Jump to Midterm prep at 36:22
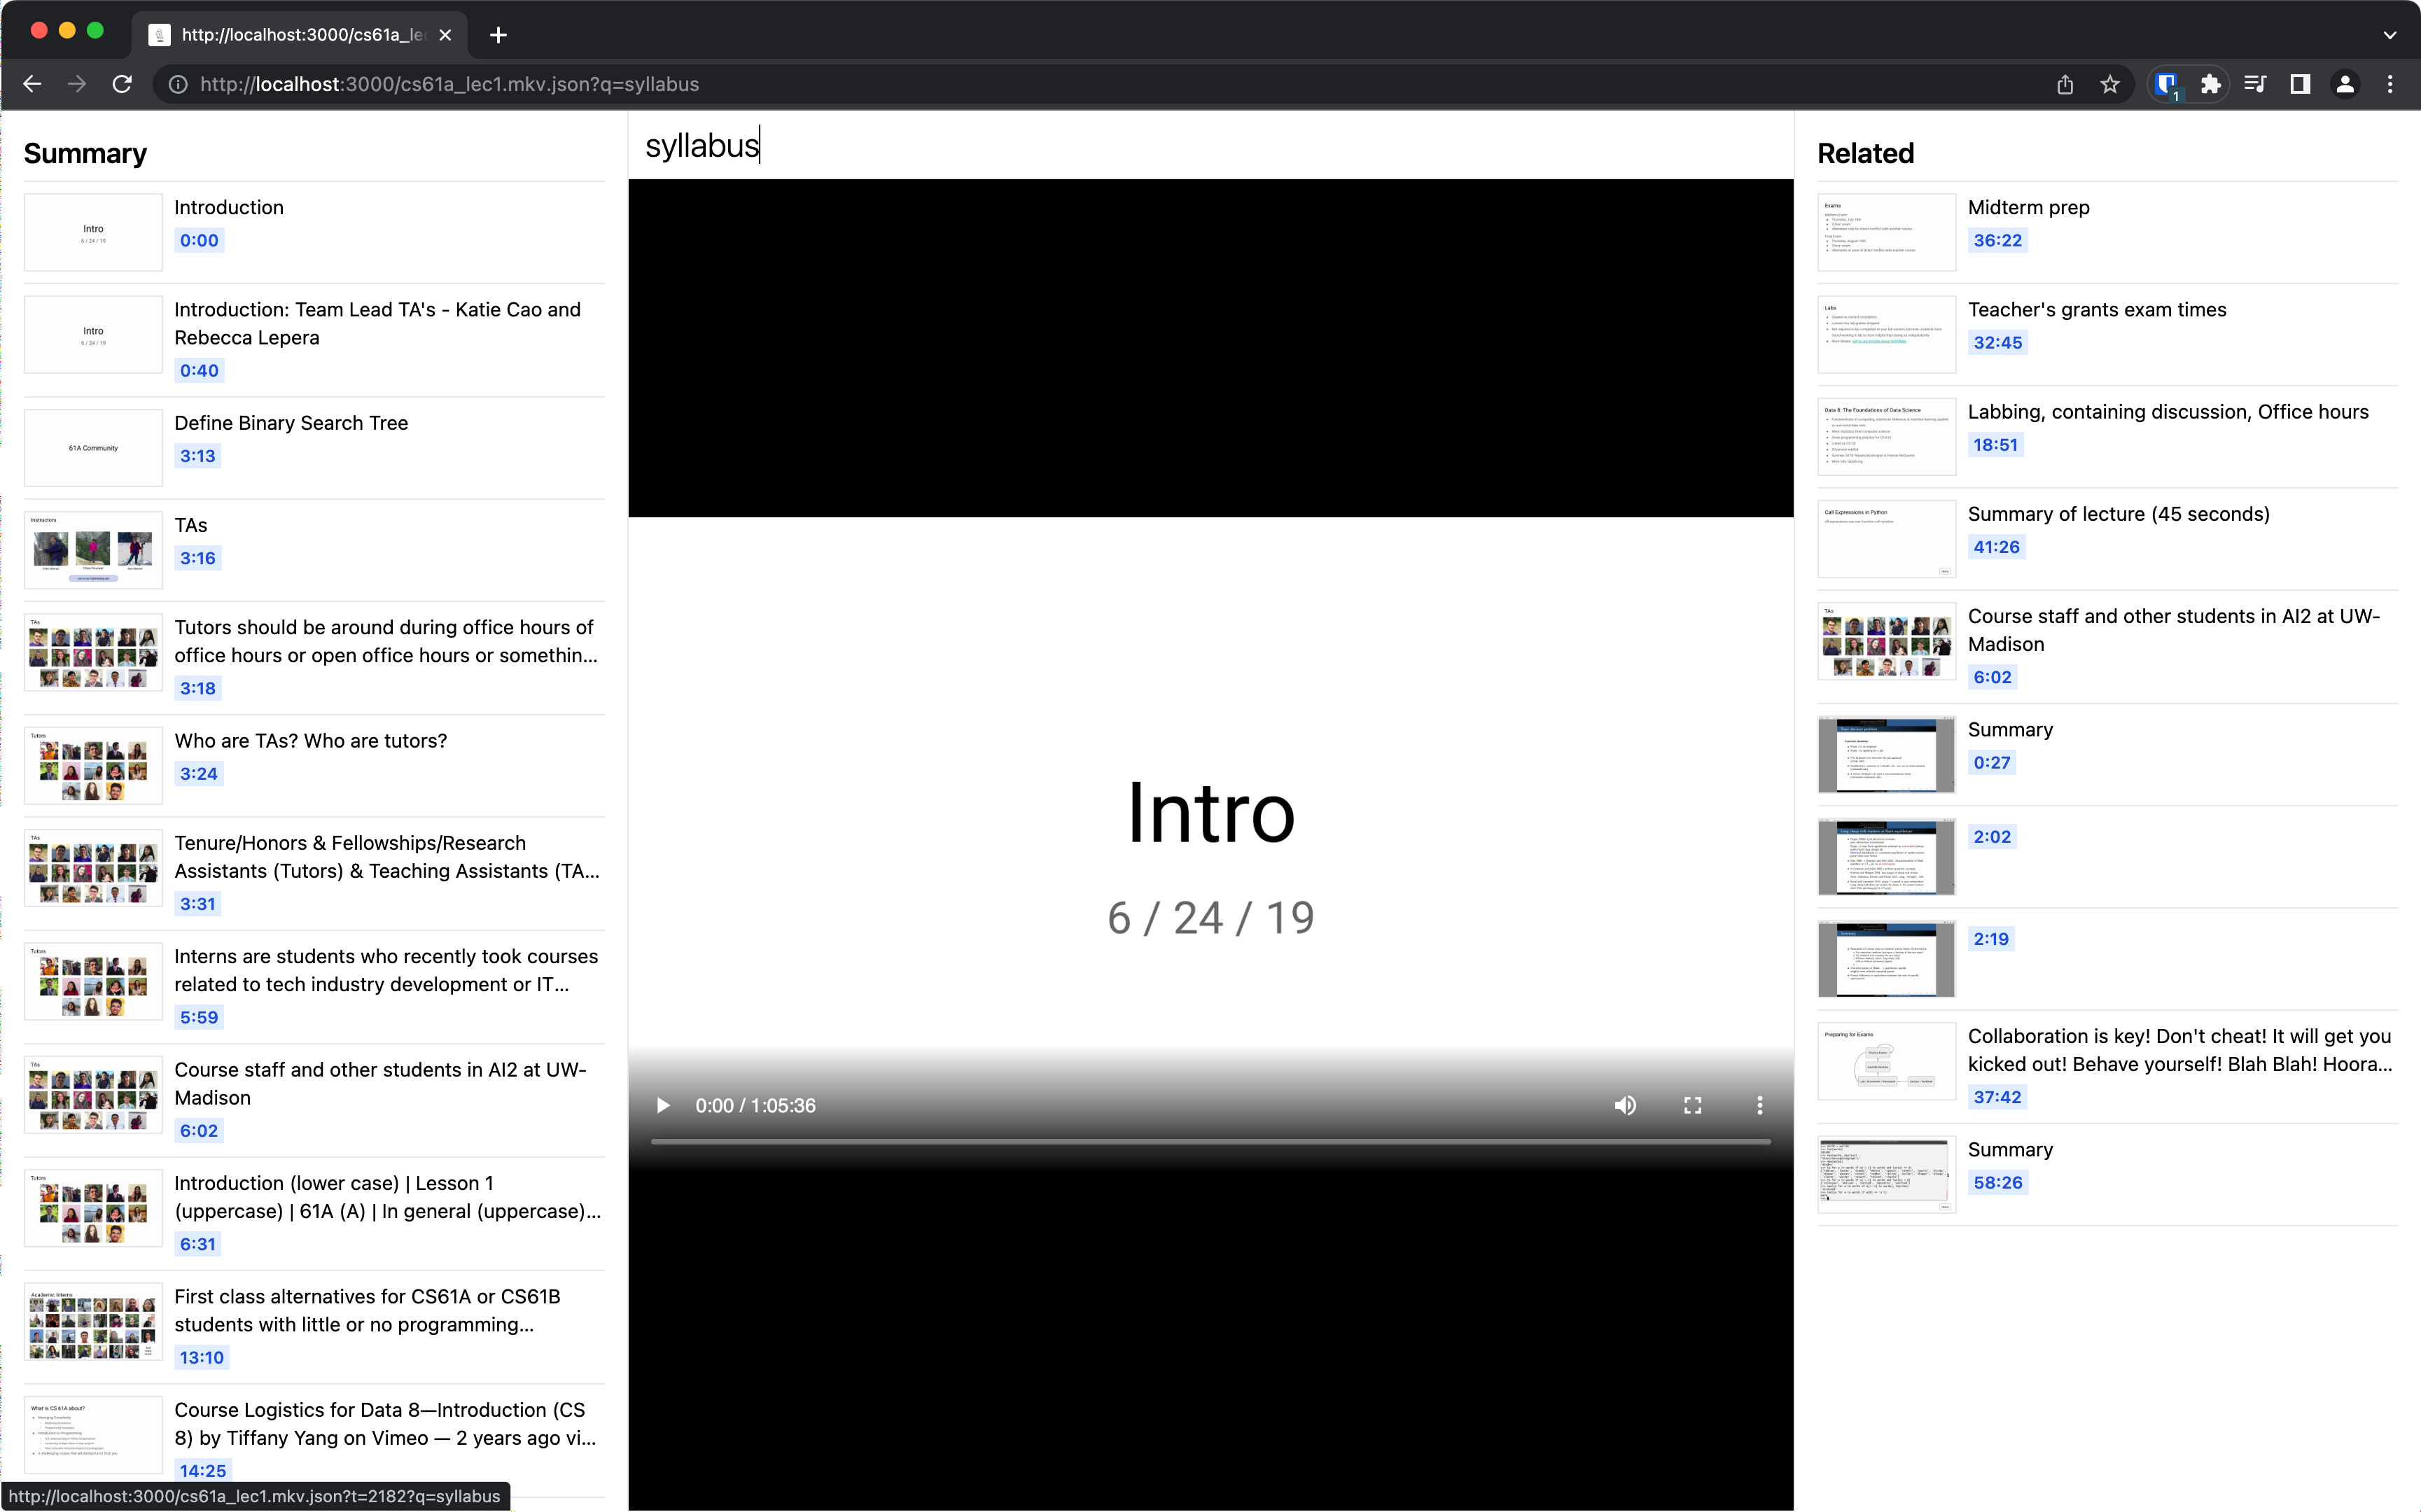Screen dimensions: 2421x1512 click(x=1997, y=240)
